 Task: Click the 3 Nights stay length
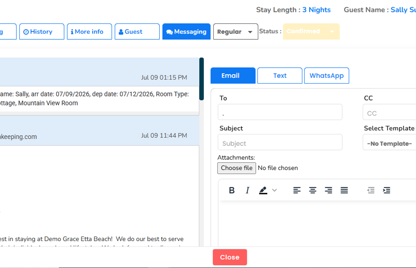pyautogui.click(x=316, y=10)
